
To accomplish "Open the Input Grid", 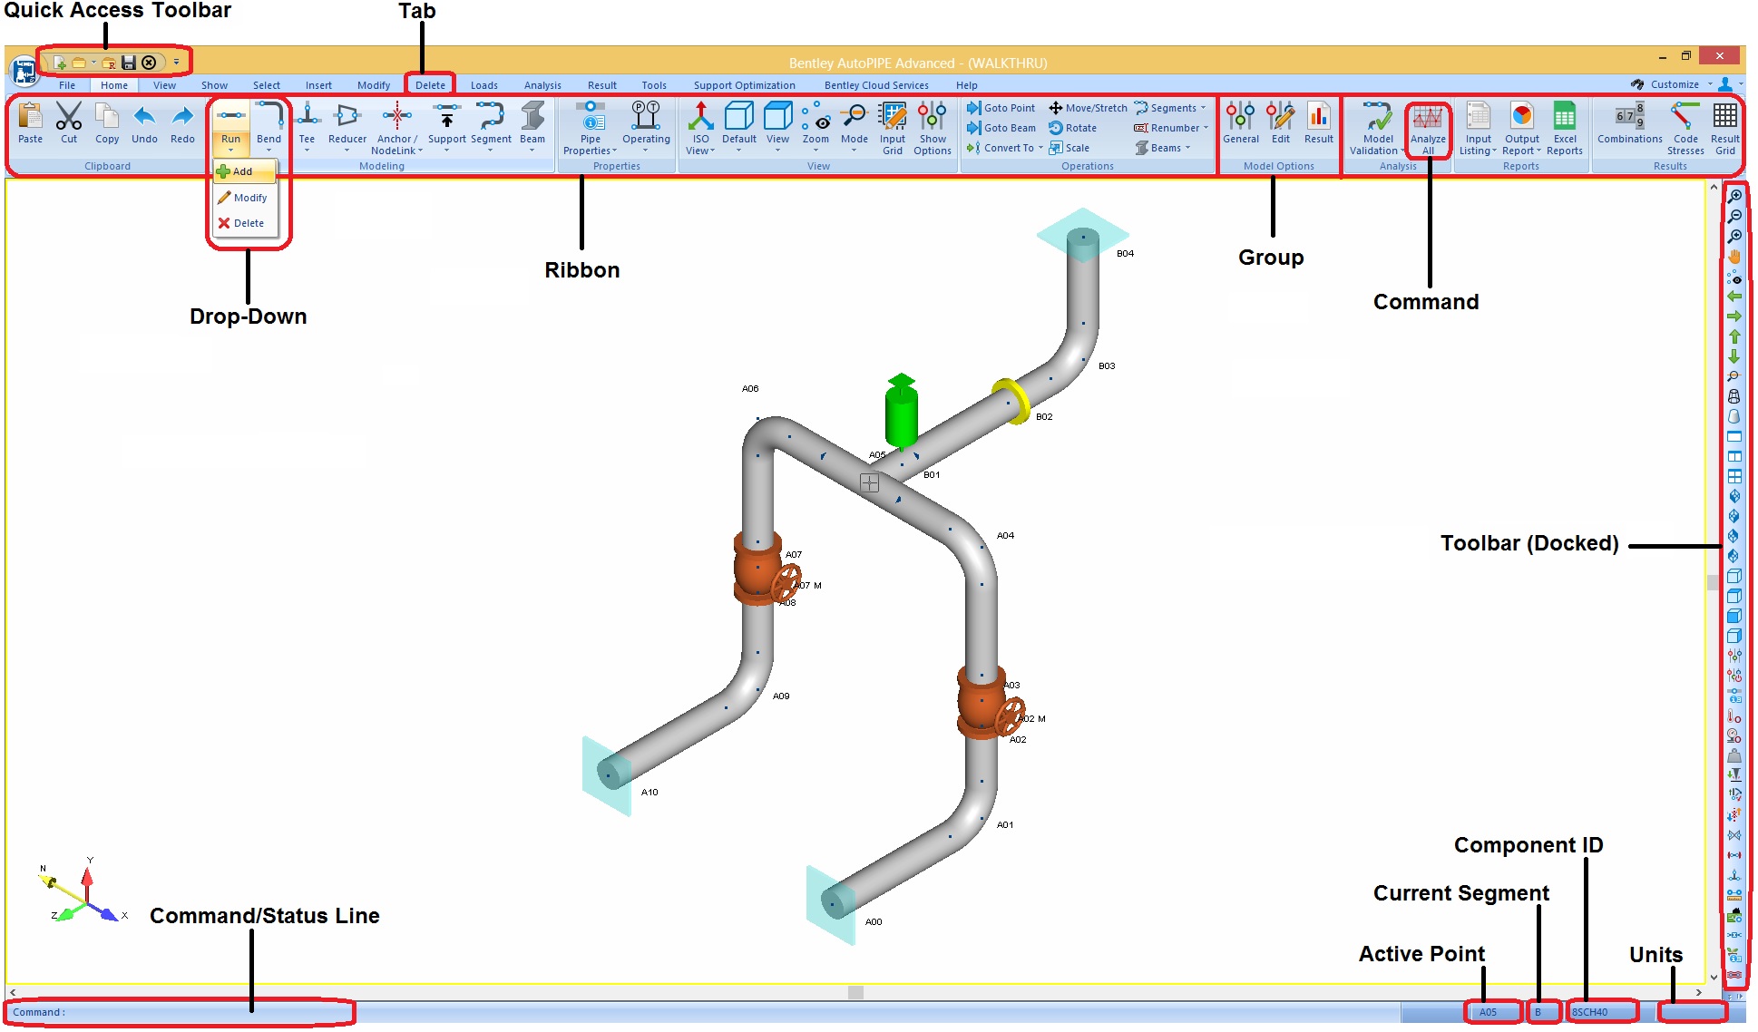I will tap(893, 127).
